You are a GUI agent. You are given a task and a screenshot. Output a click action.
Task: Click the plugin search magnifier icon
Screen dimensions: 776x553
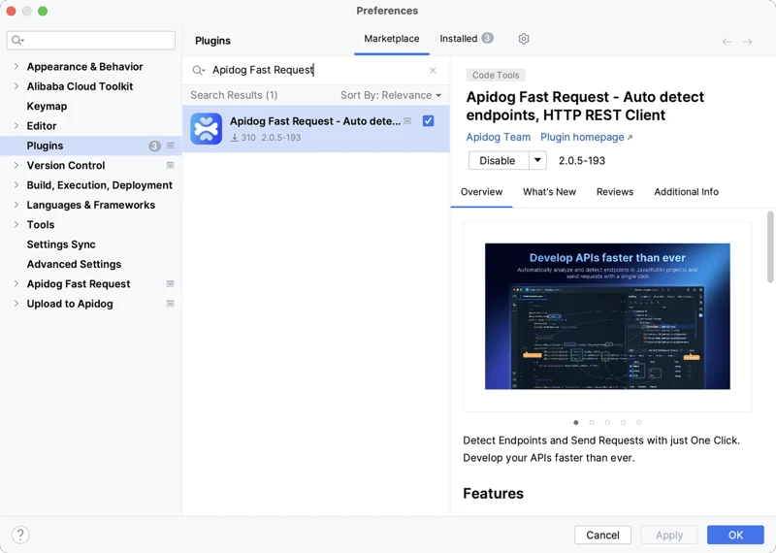point(199,70)
